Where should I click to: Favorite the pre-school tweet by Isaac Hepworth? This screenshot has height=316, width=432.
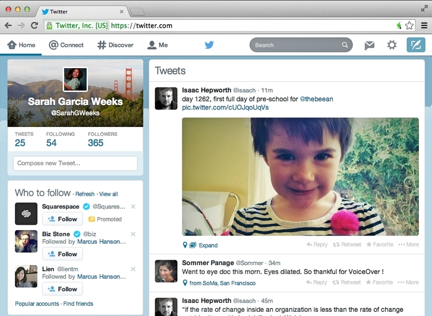[380, 245]
